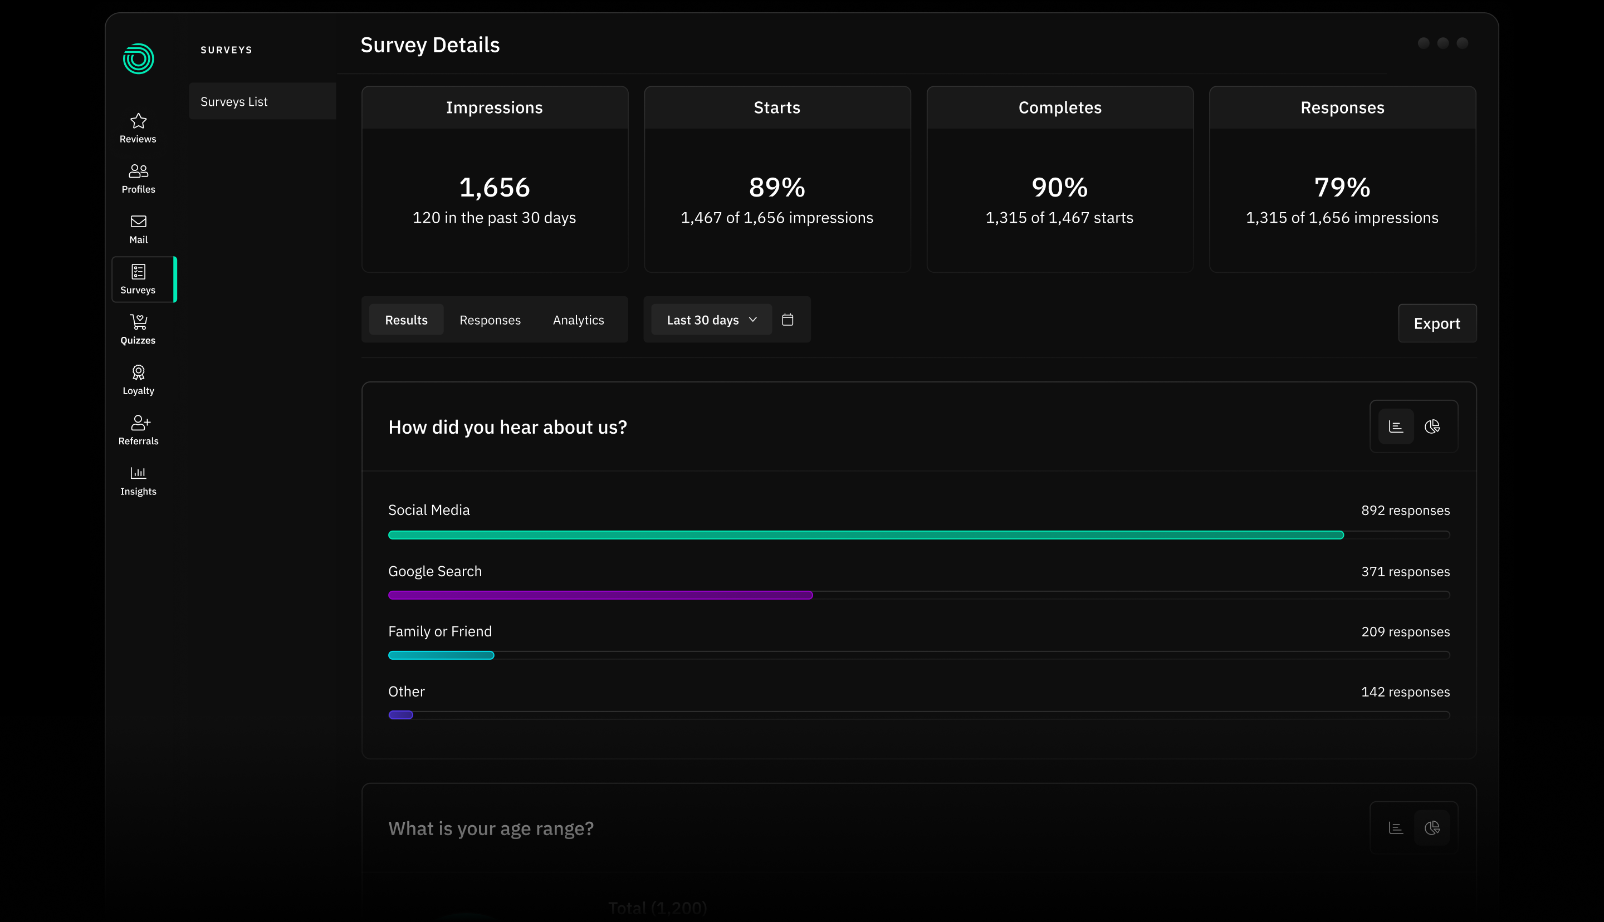Show age range question as pie chart
The height and width of the screenshot is (922, 1604).
pos(1432,828)
